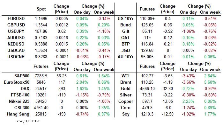Select the Copper row label
This screenshot has height=127, width=223.
[126, 102]
